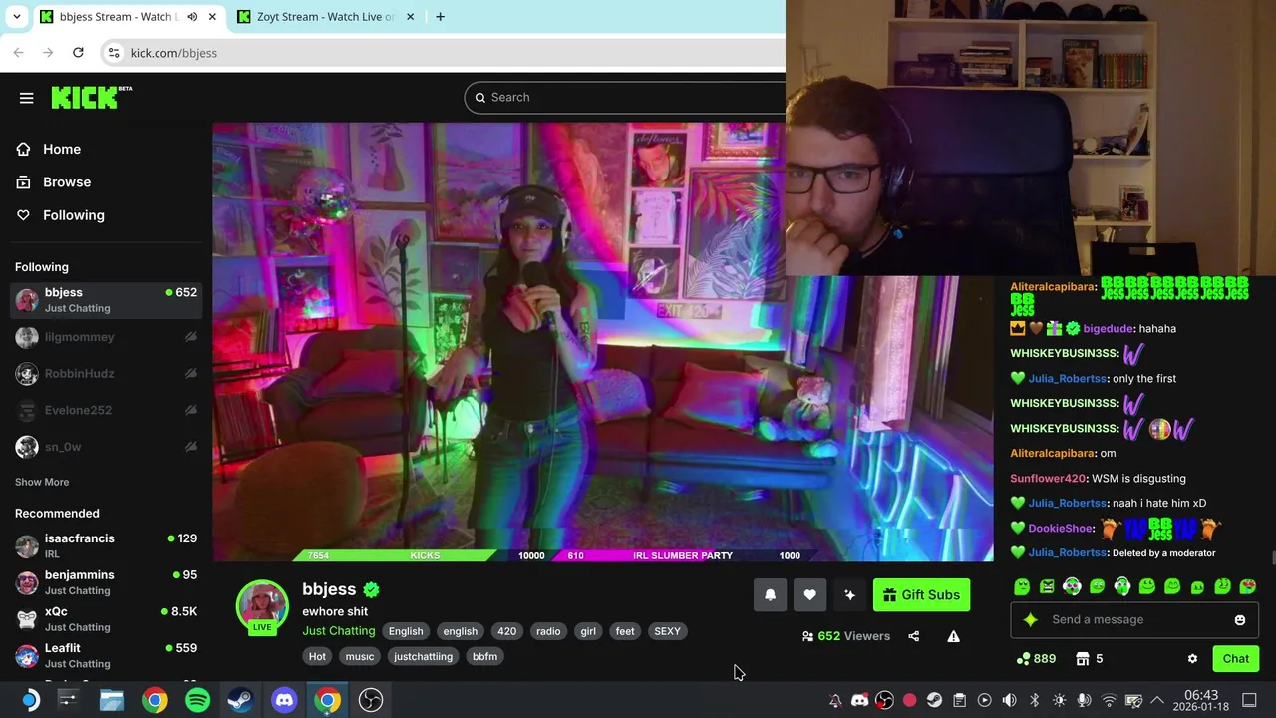Screen dimensions: 1276x718
Task: Open the lilgmommey offline channel
Action: [106, 337]
